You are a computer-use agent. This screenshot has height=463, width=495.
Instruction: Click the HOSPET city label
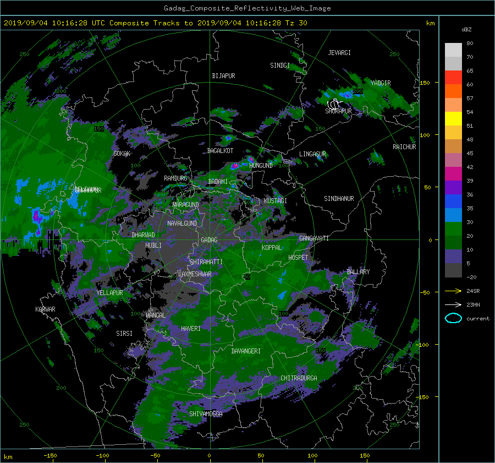(298, 258)
